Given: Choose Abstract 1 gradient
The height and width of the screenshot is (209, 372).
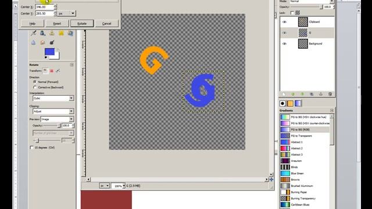Looking at the screenshot, I should coord(305,142).
